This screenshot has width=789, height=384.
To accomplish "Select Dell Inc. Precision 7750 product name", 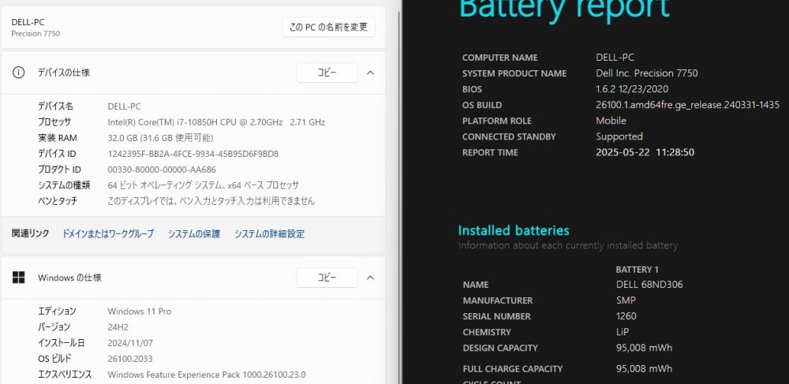I will point(647,73).
